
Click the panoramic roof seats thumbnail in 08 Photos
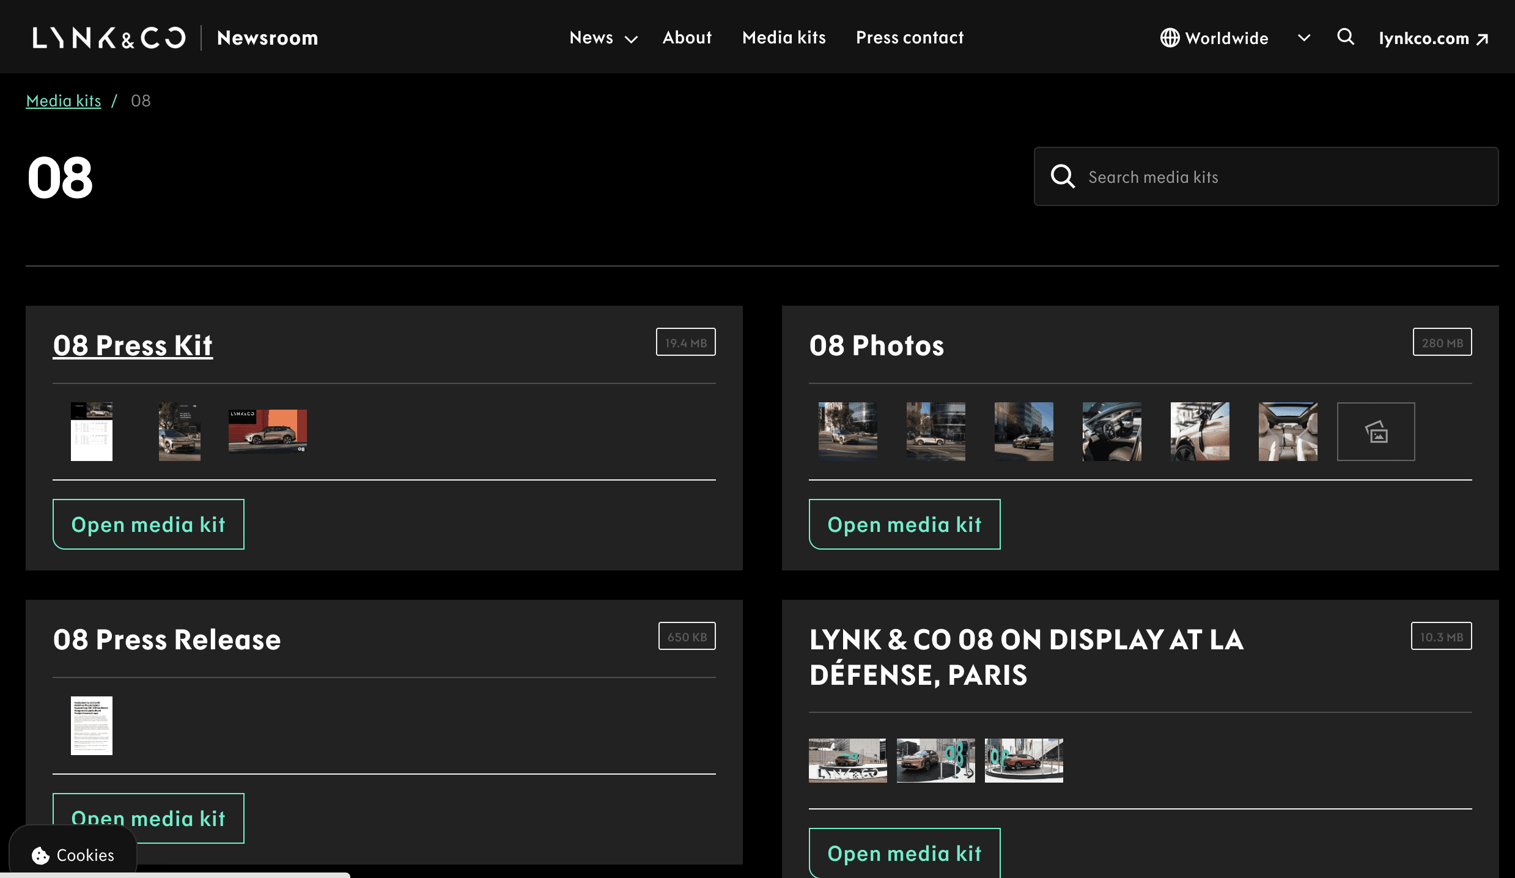(x=1288, y=432)
